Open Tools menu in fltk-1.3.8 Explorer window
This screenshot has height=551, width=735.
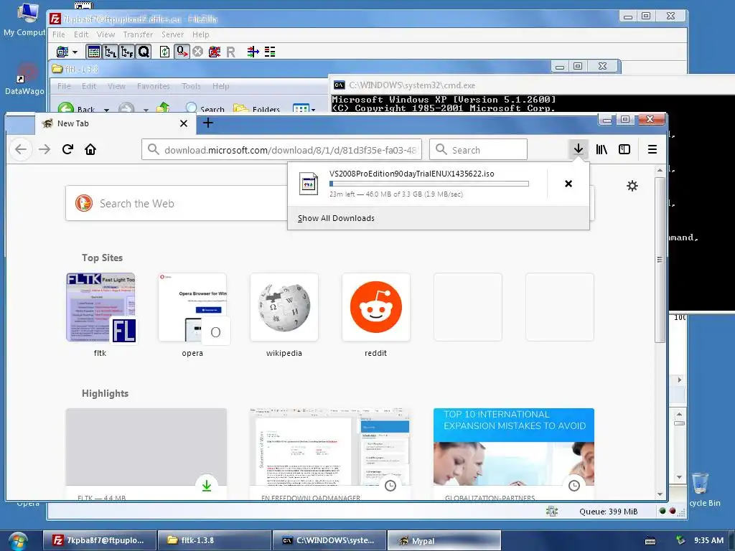coord(191,86)
